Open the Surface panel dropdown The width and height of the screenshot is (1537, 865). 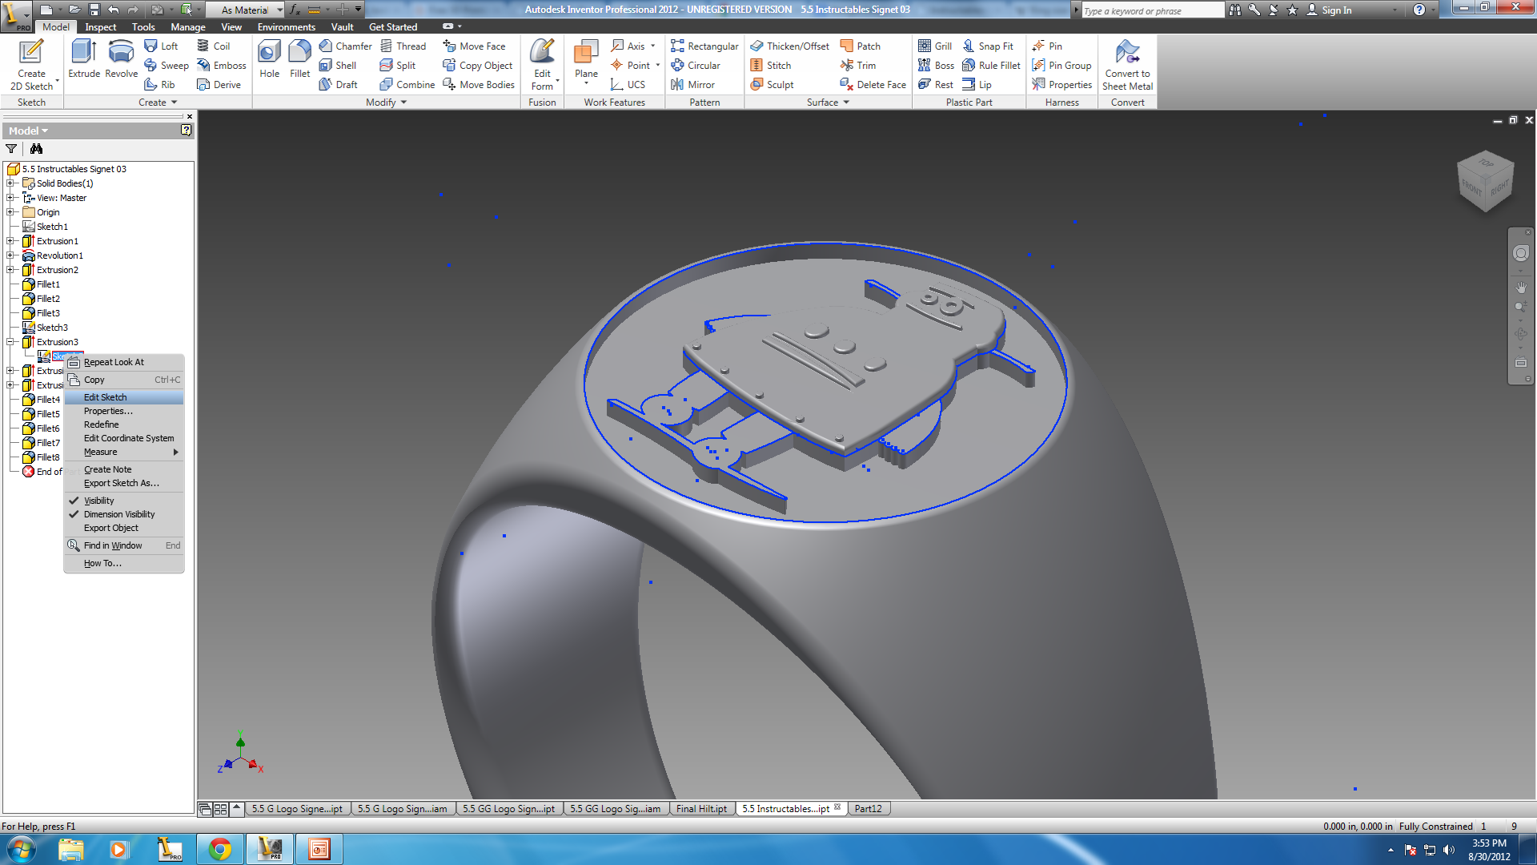828,103
